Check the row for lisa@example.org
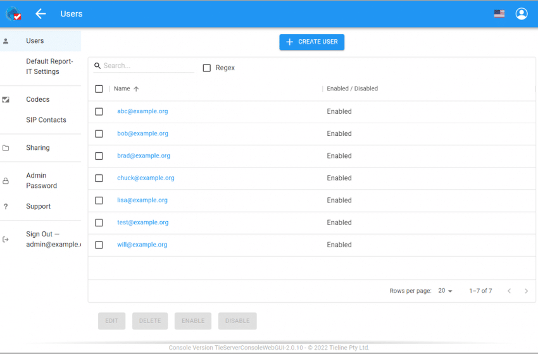The height and width of the screenshot is (354, 538). tap(99, 200)
